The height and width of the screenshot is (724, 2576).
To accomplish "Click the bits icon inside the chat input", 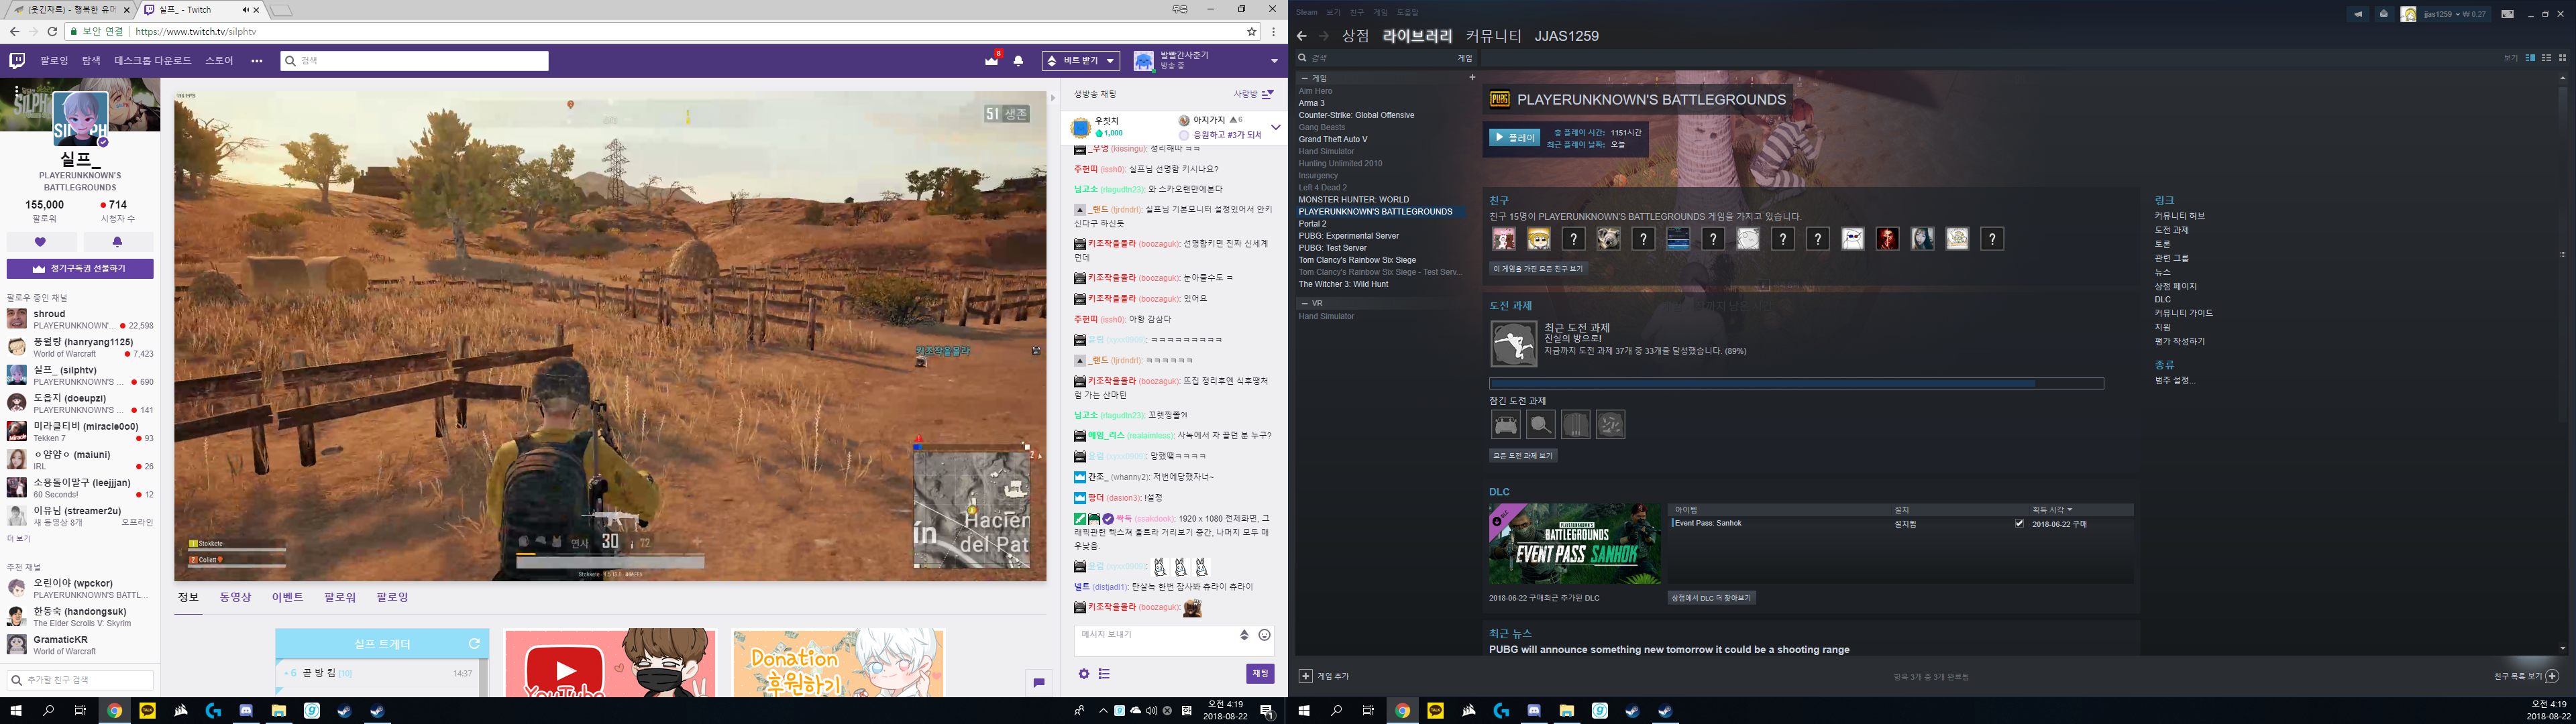I will pos(1245,635).
